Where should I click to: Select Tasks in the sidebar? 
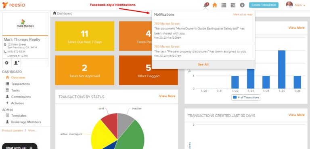[15, 90]
